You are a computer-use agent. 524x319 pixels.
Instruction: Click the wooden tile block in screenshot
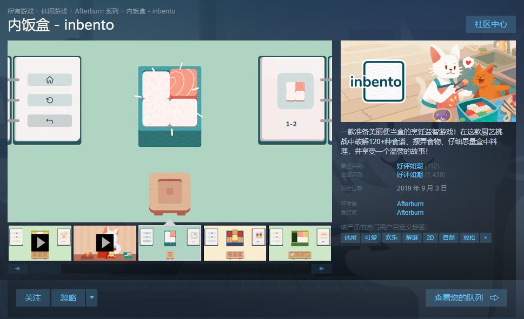pos(170,194)
